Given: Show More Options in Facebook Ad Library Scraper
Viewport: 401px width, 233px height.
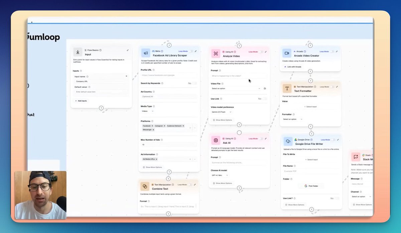Looking at the screenshot, I should 152,167.
